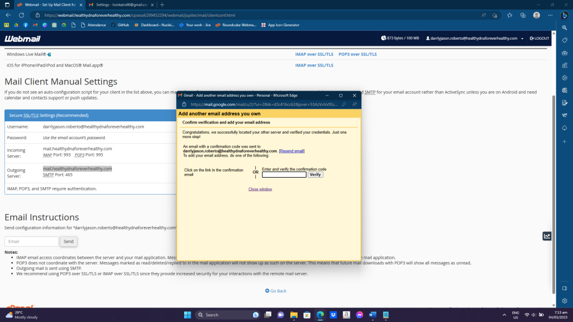Open the Dashboard Nuclei bookmark
This screenshot has width=573, height=322.
point(154,25)
